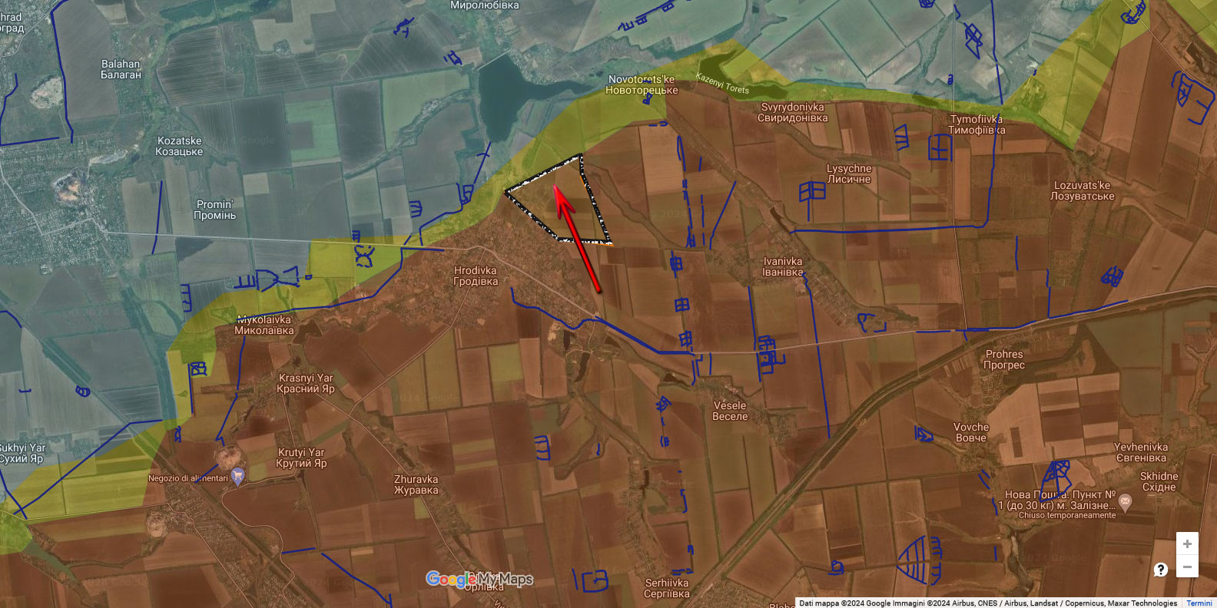Select the Prohres settlement label

[1004, 359]
